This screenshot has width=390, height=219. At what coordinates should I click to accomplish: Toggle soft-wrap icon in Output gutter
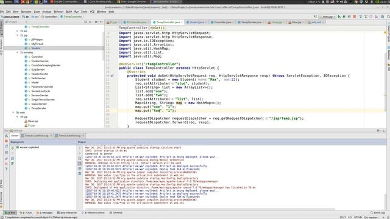pyautogui.click(x=80, y=158)
